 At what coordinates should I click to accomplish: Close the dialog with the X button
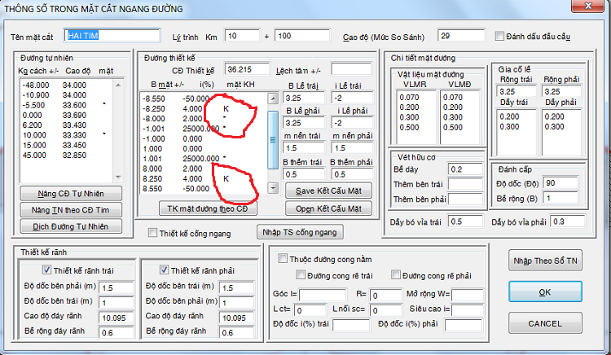pyautogui.click(x=588, y=6)
